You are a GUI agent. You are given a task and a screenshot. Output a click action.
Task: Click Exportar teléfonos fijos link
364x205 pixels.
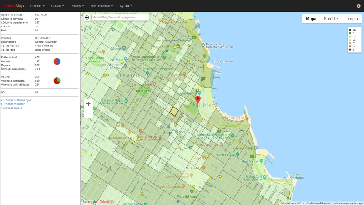tap(17, 100)
